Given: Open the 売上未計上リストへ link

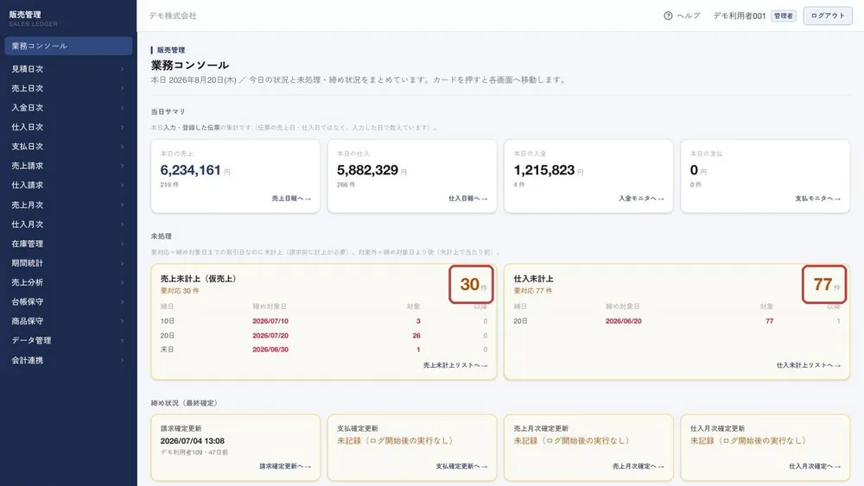Looking at the screenshot, I should tap(455, 365).
